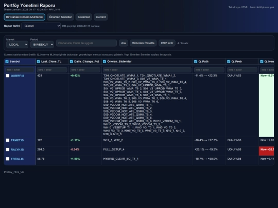The width and height of the screenshot is (278, 208).
Task: Uncheck the Last_Close_TL column checkbox
Action: coord(39,62)
